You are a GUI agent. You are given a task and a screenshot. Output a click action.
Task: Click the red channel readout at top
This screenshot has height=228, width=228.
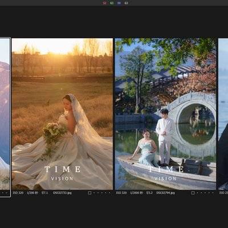click(104, 3)
